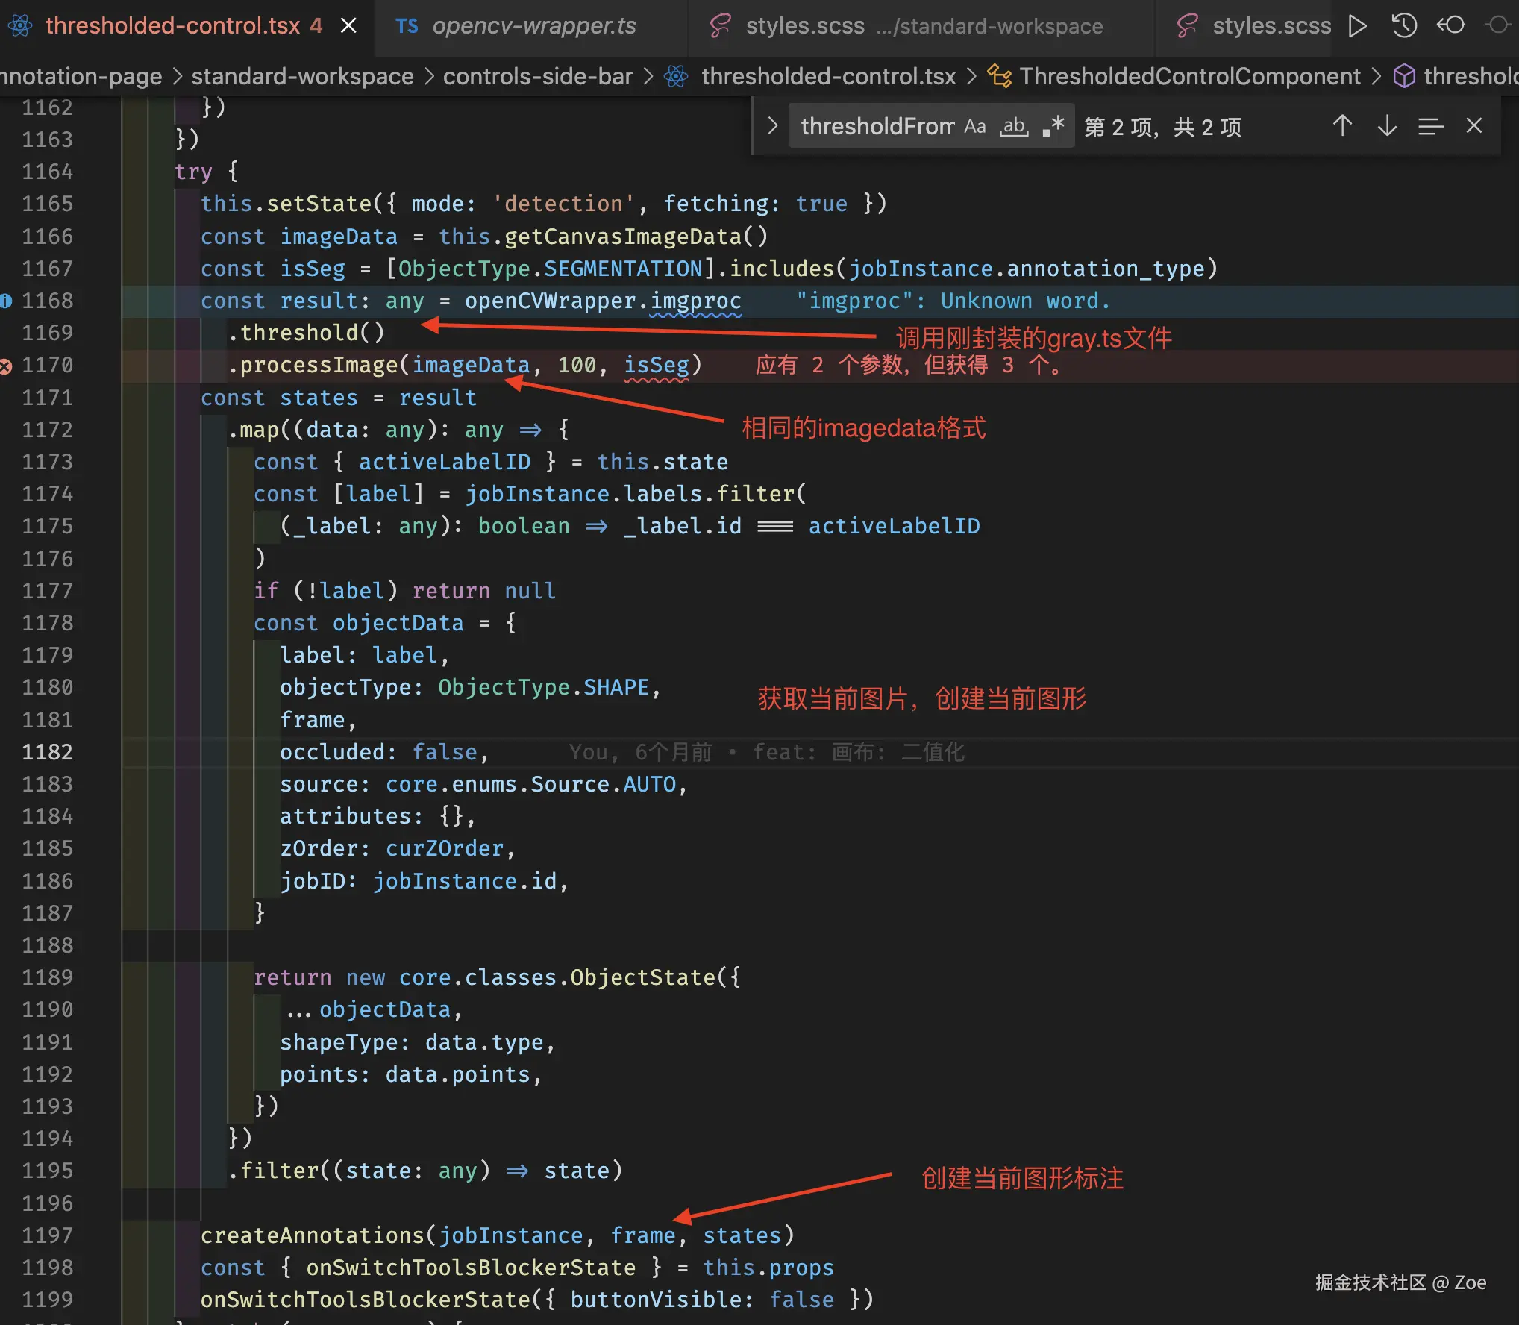Image resolution: width=1519 pixels, height=1325 pixels.
Task: Toggle match case in find box
Action: (974, 126)
